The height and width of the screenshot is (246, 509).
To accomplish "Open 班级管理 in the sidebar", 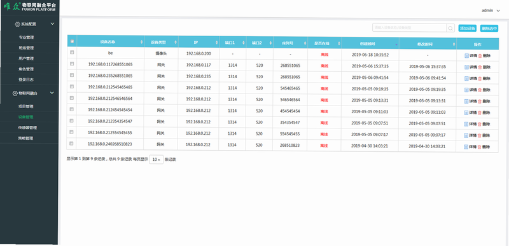I will pyautogui.click(x=26, y=48).
